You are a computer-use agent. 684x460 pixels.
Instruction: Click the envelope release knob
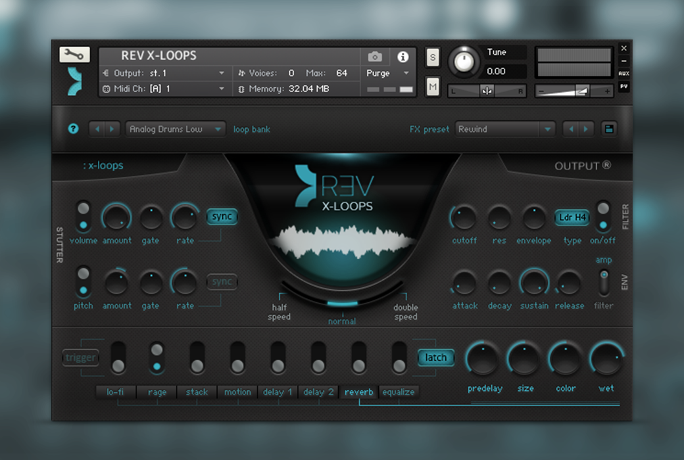(x=568, y=283)
